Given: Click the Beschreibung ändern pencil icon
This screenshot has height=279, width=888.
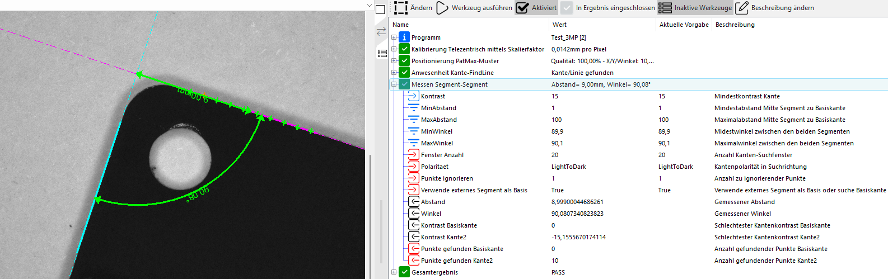Looking at the screenshot, I should click(x=742, y=8).
